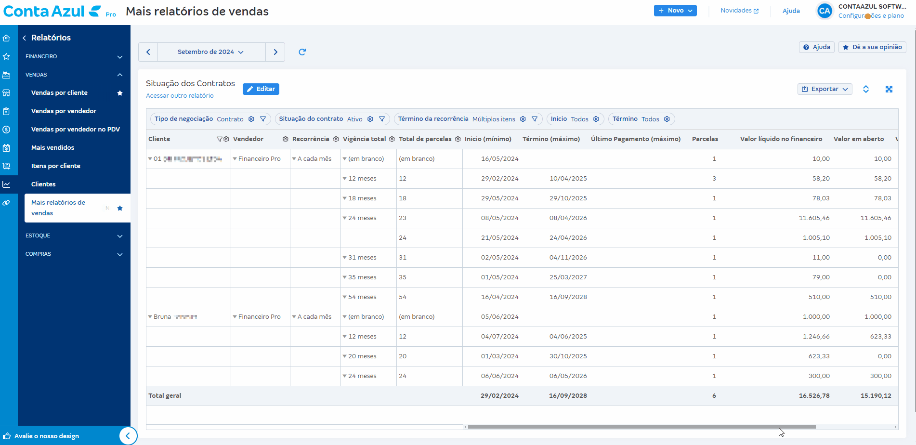Image resolution: width=916 pixels, height=445 pixels.
Task: Open the clipboard icon in left rail
Action: (x=6, y=111)
